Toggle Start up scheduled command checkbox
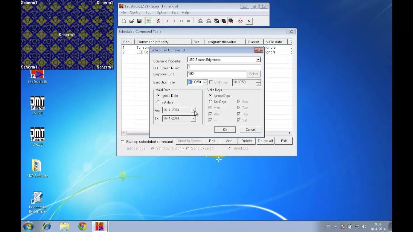 coord(123,142)
